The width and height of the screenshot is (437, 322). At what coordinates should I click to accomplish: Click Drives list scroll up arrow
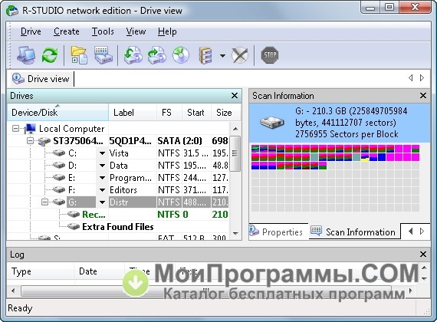coord(235,129)
